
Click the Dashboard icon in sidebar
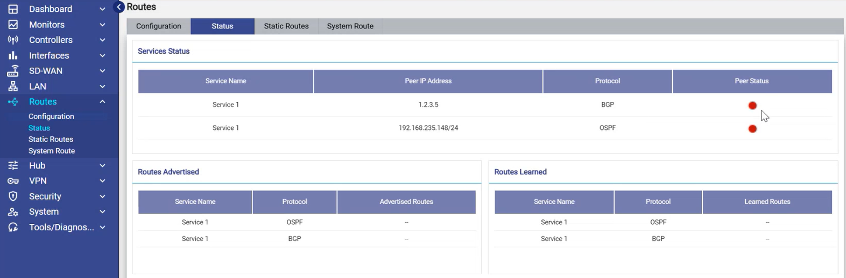tap(13, 9)
